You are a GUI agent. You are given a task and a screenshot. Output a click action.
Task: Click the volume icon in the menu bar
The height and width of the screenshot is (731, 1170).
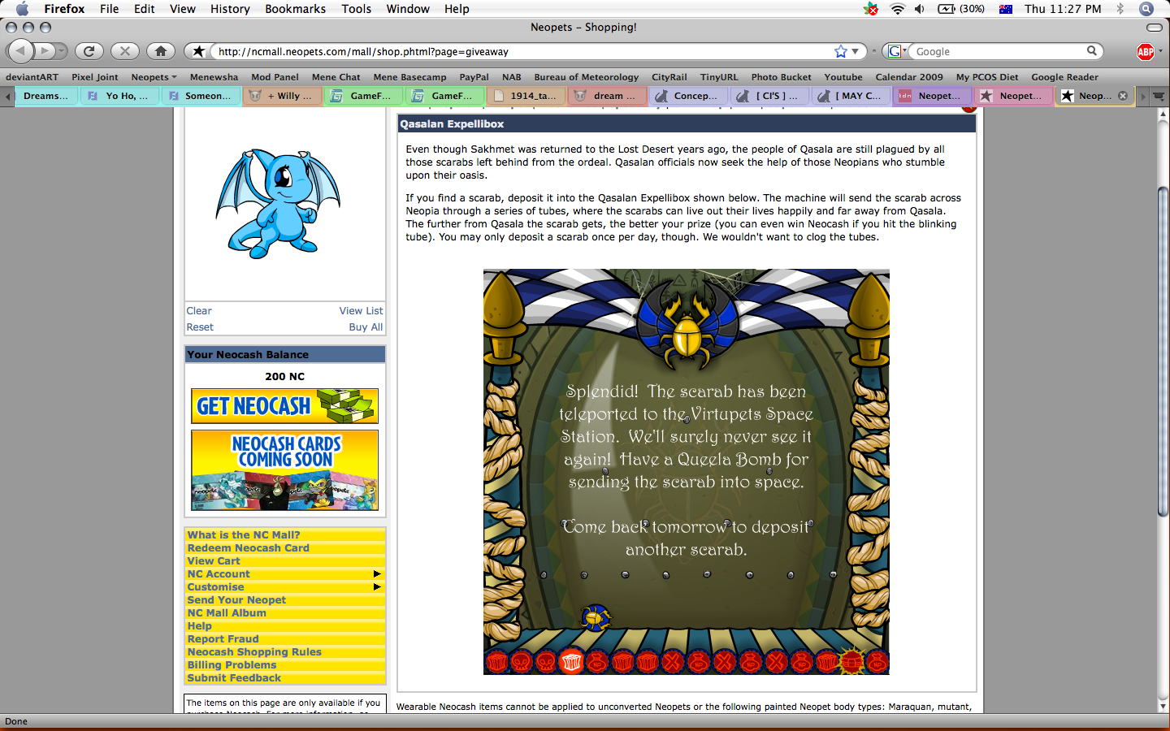pyautogui.click(x=920, y=9)
